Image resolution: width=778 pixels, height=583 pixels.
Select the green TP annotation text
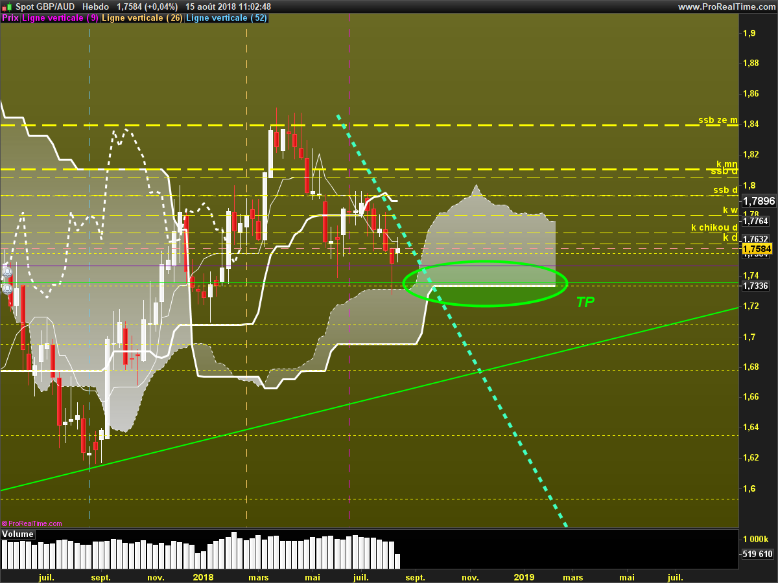point(585,302)
